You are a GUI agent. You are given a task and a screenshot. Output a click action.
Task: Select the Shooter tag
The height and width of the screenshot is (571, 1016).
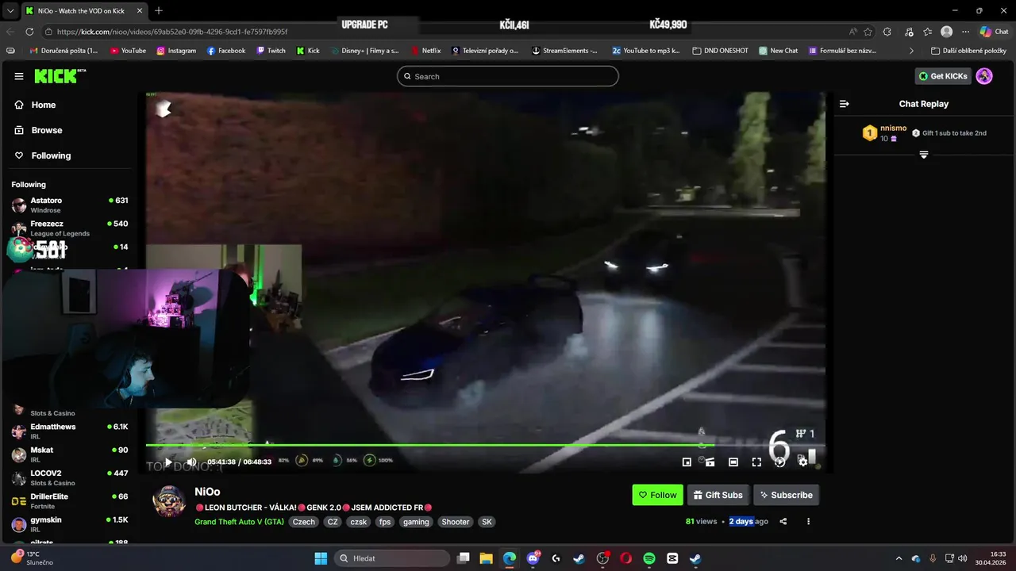pyautogui.click(x=456, y=522)
